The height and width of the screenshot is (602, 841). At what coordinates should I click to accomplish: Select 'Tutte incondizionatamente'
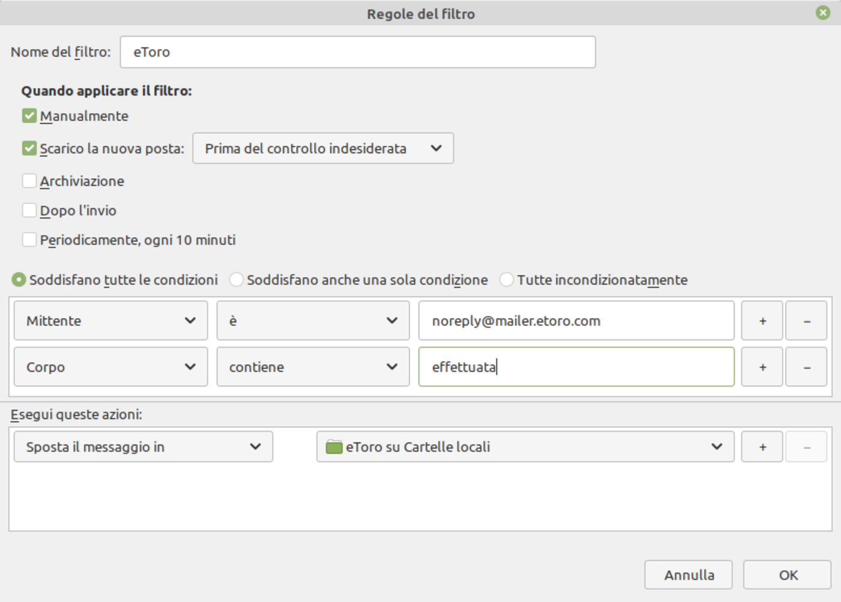(506, 280)
